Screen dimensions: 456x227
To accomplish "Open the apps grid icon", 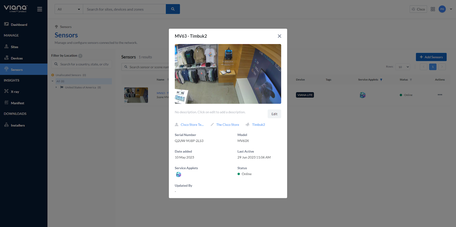I will click(x=433, y=9).
